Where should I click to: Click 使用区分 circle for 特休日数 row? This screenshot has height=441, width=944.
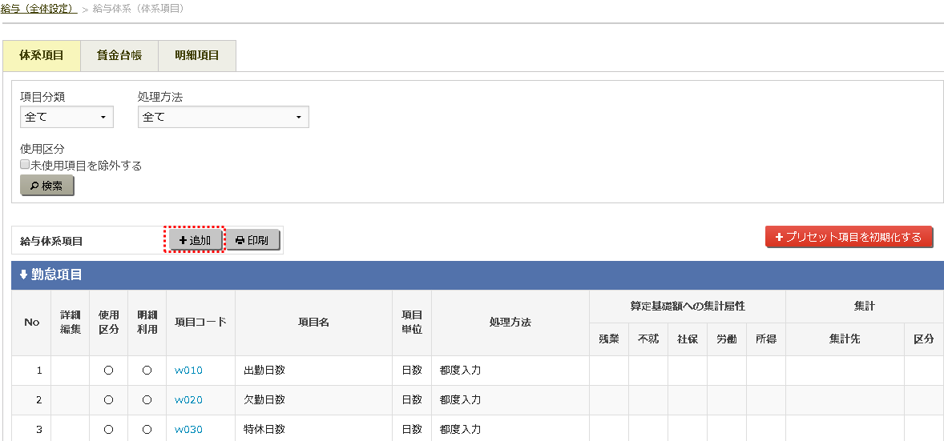click(108, 429)
